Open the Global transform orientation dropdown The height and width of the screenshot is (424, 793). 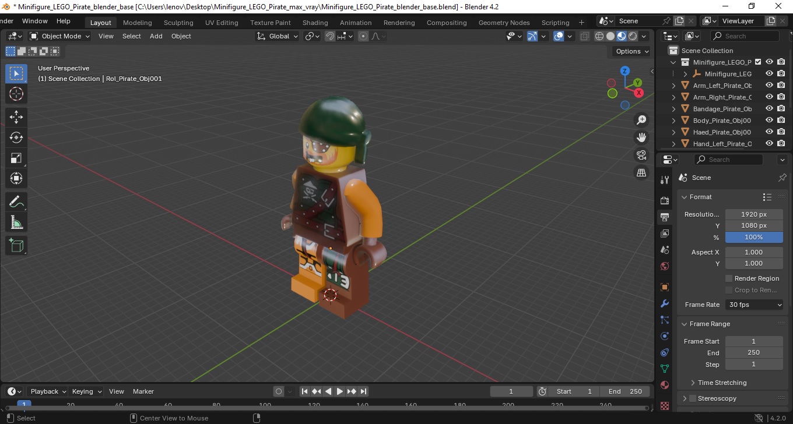[278, 36]
